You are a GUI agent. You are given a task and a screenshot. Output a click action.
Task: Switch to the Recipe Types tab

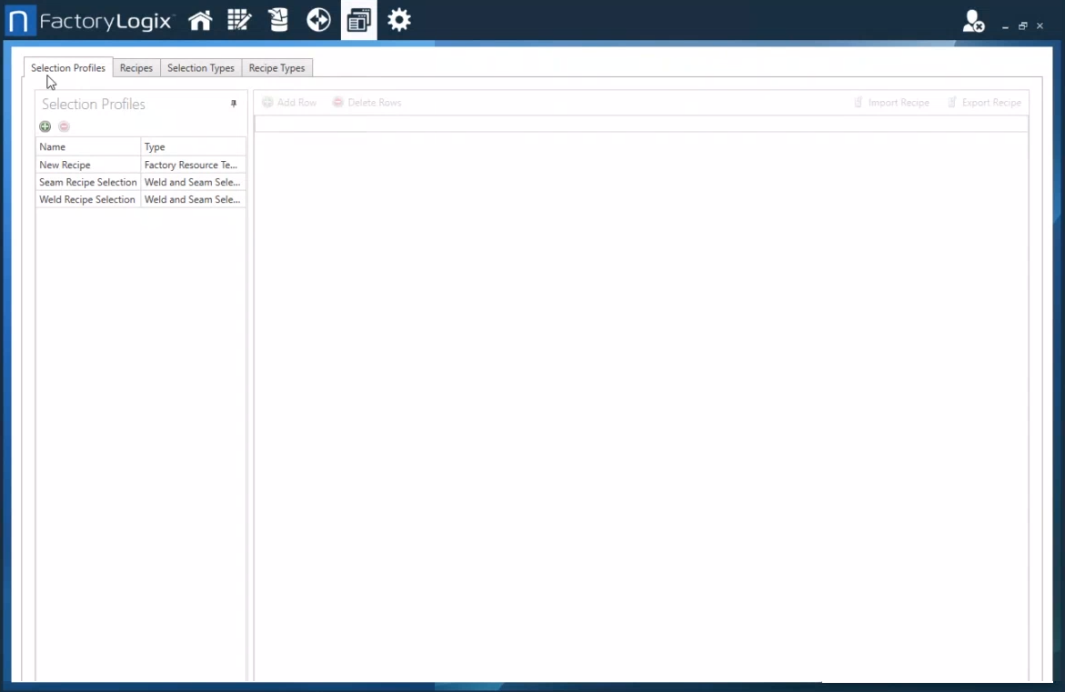[x=276, y=67]
